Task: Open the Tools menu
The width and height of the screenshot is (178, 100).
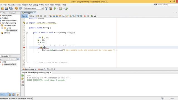Action: (x=52, y=5)
